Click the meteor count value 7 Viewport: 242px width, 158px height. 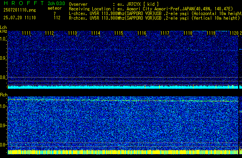pyautogui.click(x=55, y=13)
